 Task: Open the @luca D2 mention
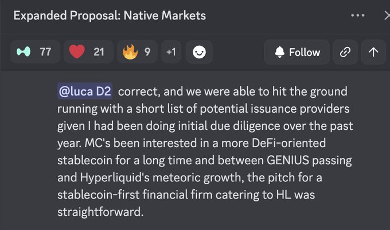[x=85, y=92]
